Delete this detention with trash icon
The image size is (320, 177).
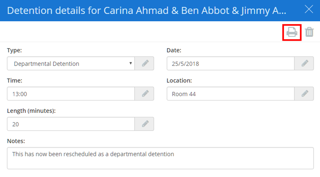[309, 32]
